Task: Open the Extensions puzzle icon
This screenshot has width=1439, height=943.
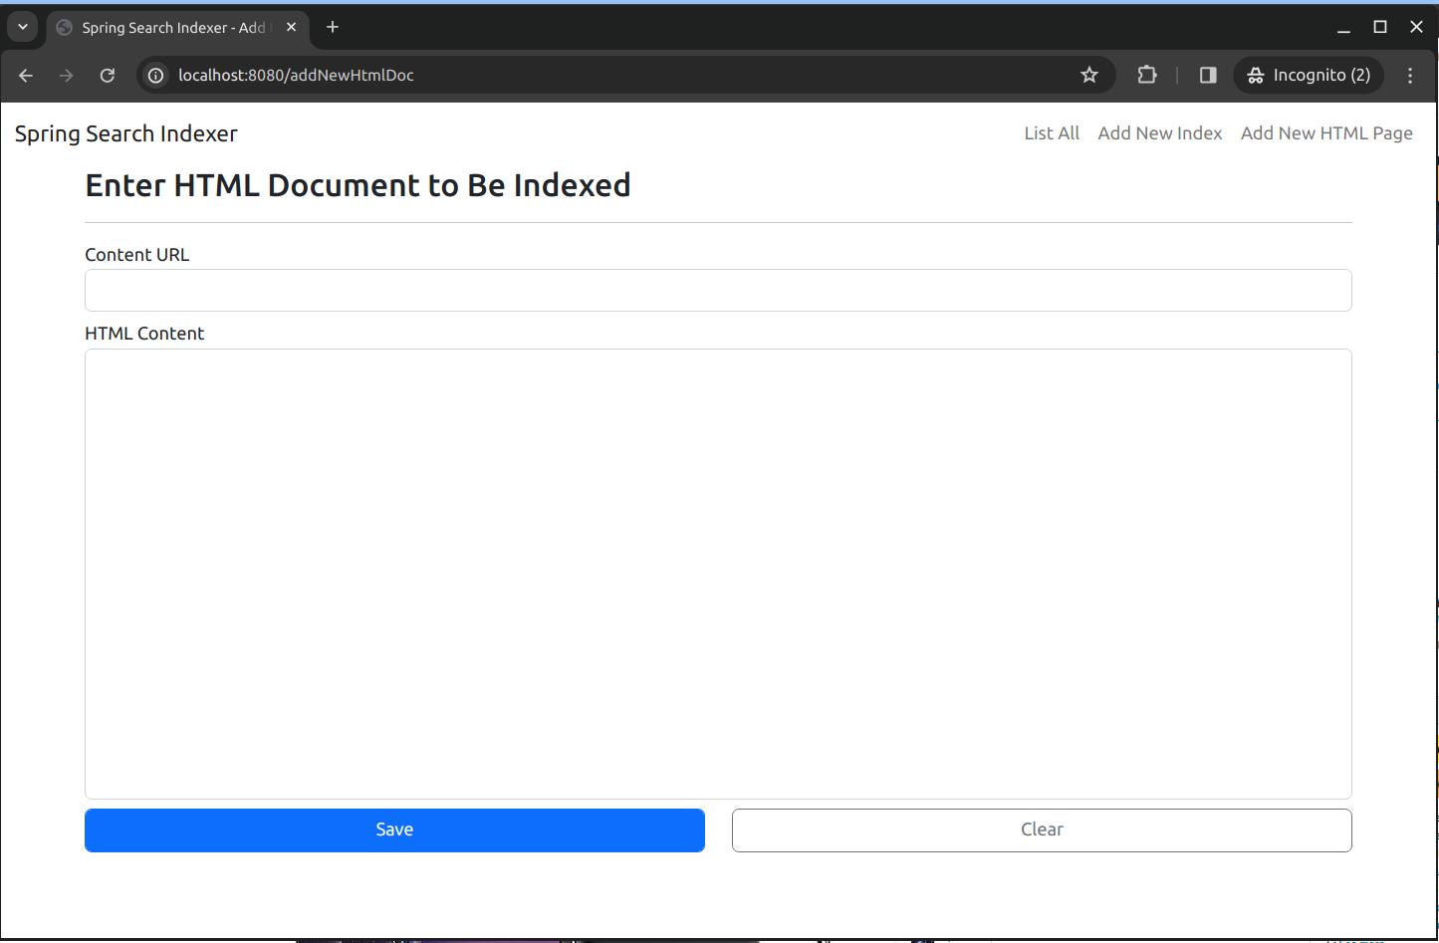Action: pos(1147,76)
